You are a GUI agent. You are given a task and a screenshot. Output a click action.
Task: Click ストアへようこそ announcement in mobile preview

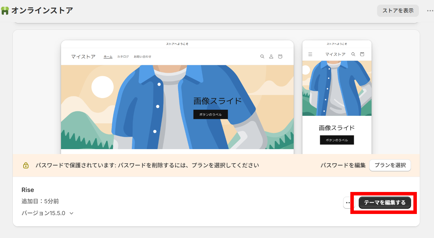337,44
